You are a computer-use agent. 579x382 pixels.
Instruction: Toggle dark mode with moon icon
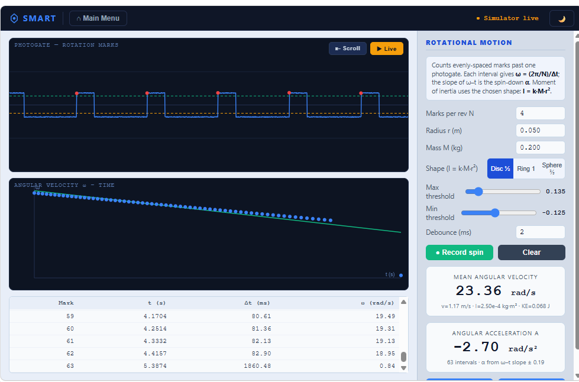[x=562, y=18]
